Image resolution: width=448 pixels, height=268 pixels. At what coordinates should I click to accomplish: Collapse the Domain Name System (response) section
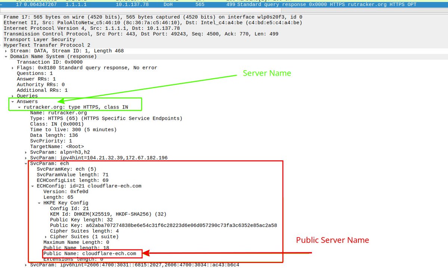coord(6,56)
